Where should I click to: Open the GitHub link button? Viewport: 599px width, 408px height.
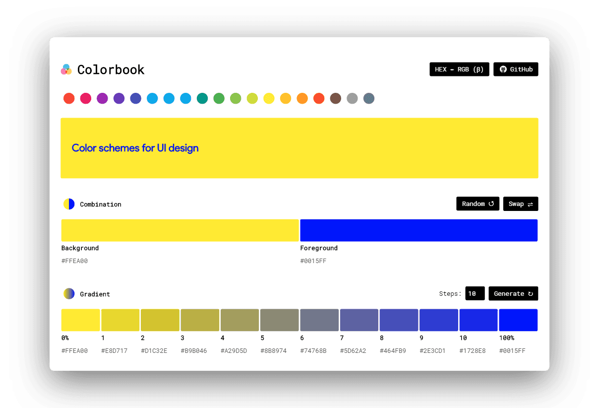click(516, 69)
